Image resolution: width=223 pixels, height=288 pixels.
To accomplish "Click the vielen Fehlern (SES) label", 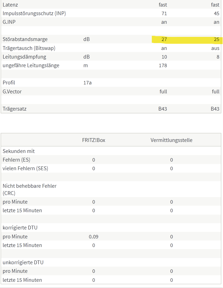I will coord(26,168).
